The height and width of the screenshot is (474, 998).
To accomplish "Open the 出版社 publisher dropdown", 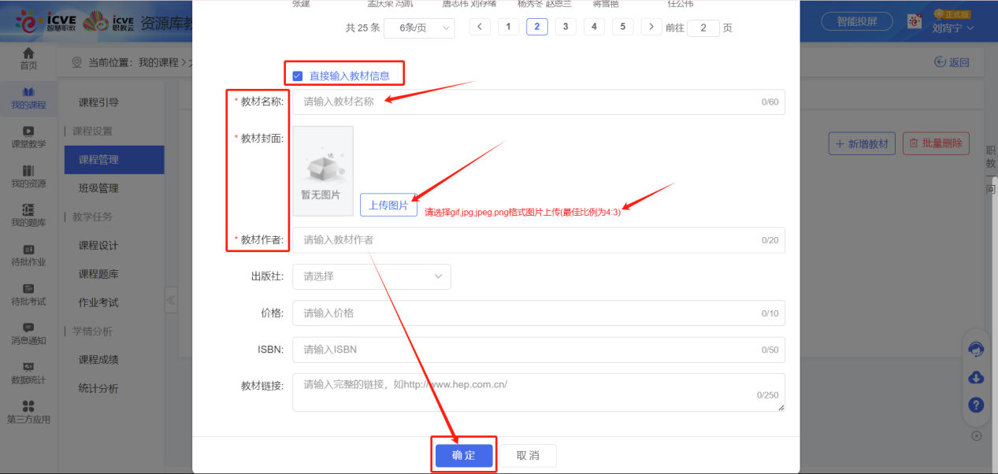I will (x=370, y=276).
